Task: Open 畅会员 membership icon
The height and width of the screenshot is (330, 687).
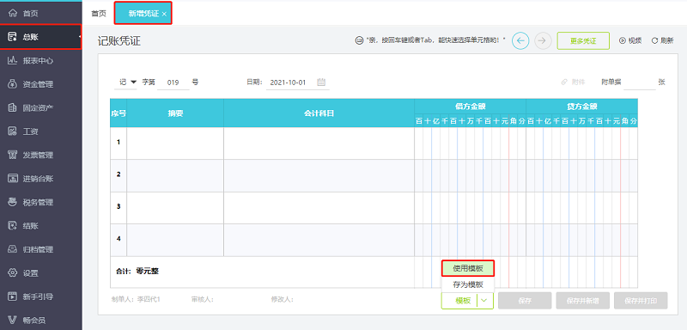Action: [13, 321]
